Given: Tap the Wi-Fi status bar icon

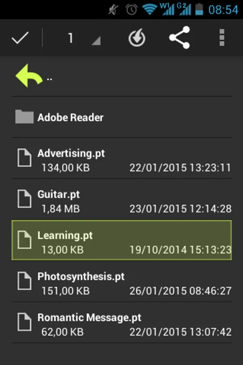Looking at the screenshot, I should tap(150, 9).
